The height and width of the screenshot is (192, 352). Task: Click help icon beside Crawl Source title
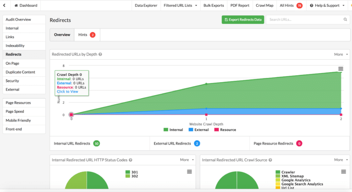[270, 160]
